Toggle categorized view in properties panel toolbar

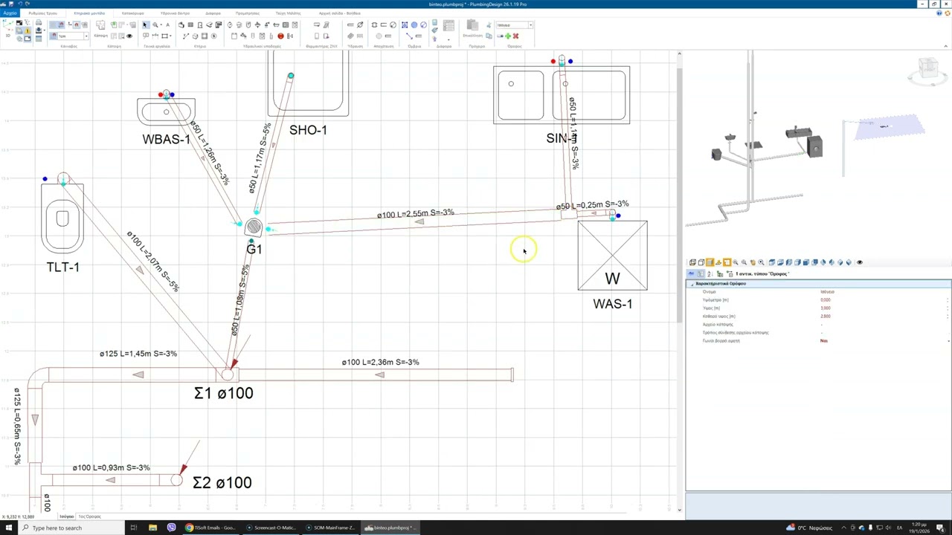click(700, 273)
